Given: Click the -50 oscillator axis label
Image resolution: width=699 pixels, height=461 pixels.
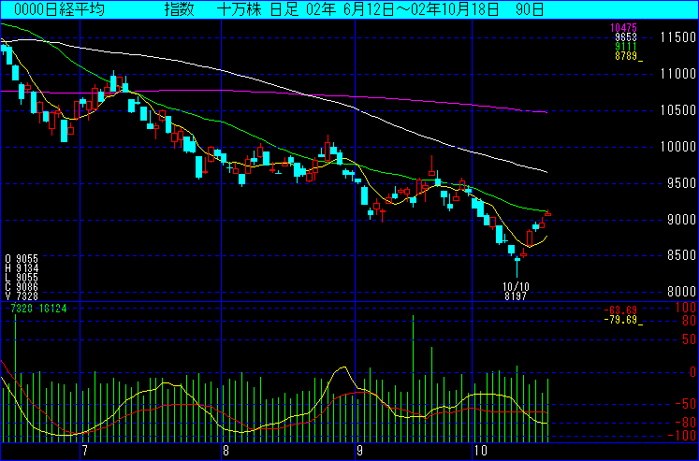Looking at the screenshot, I should click(x=686, y=404).
